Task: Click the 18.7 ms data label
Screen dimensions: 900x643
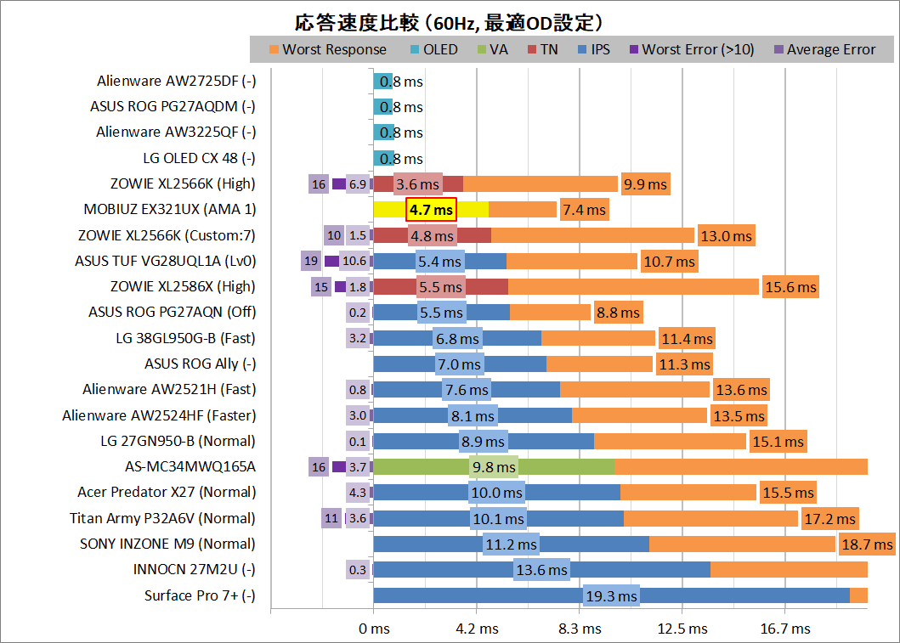Action: point(868,544)
